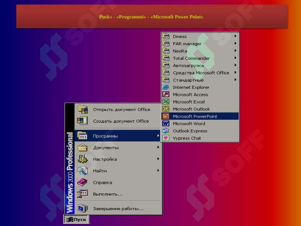Screen dimensions: 301x226
Task: Select Microsoft Excel menu entry
Action: (200, 102)
